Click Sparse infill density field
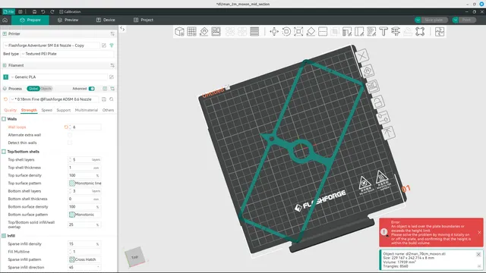The height and width of the screenshot is (273, 486). coord(84,244)
